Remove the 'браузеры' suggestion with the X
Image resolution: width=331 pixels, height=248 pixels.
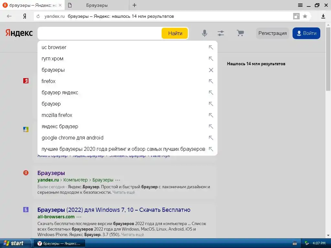tap(211, 70)
